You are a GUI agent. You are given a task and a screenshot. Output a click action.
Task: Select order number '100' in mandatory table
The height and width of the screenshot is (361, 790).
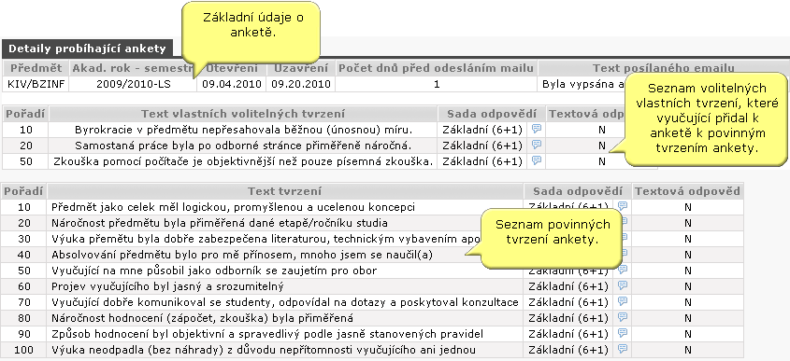(23, 350)
